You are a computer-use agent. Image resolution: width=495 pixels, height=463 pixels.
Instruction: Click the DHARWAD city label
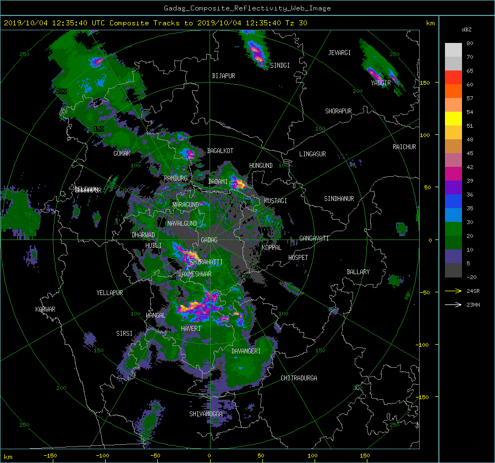click(x=144, y=235)
